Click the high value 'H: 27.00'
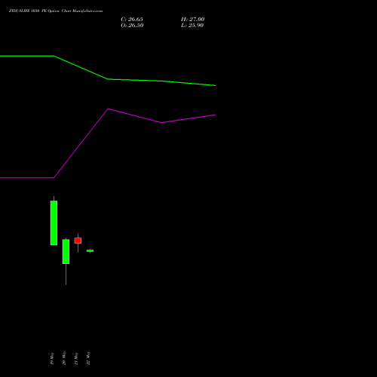This screenshot has width=377, height=377. pyautogui.click(x=193, y=20)
